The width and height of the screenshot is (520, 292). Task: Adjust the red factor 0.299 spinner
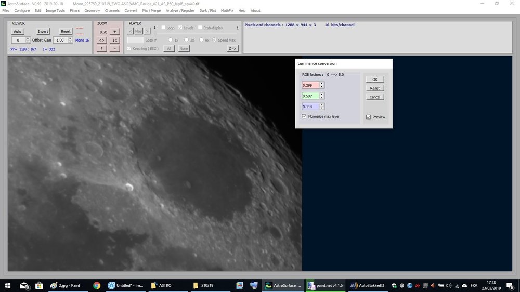point(321,85)
